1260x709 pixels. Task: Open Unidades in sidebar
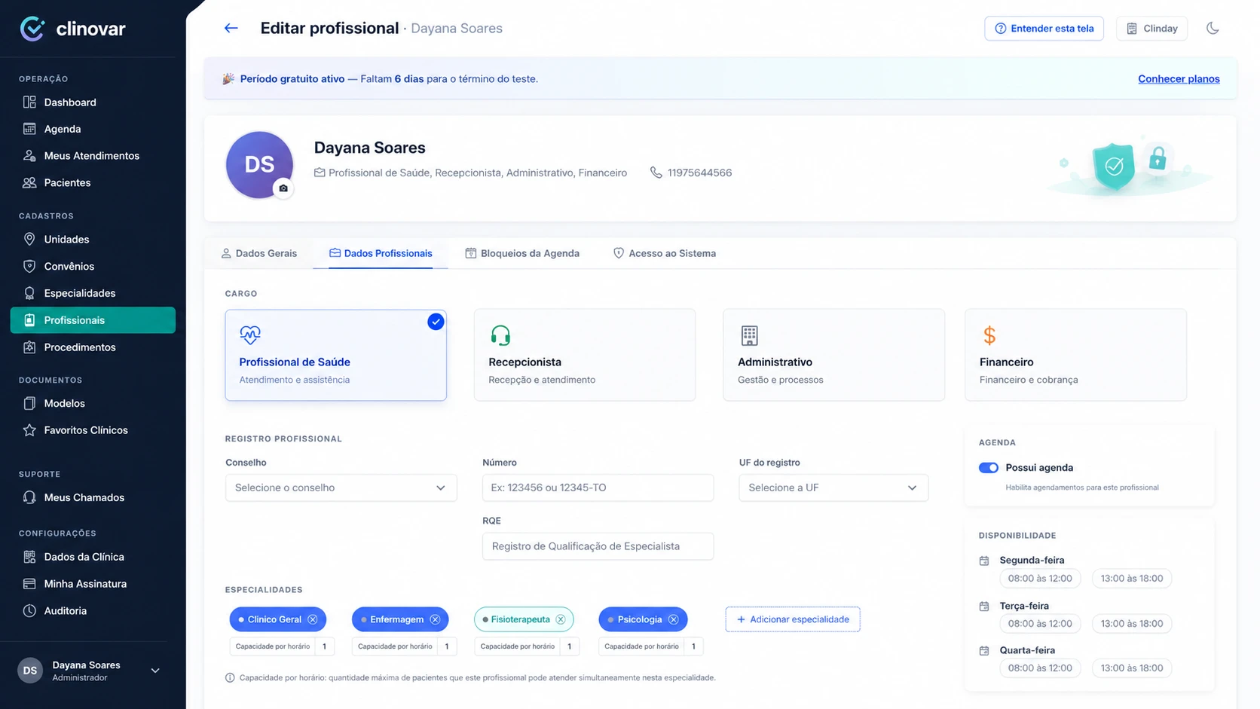[x=93, y=240]
